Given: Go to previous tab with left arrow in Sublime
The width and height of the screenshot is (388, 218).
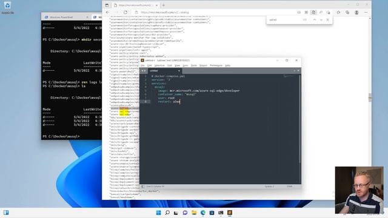Looking at the screenshot, I should [x=142, y=71].
